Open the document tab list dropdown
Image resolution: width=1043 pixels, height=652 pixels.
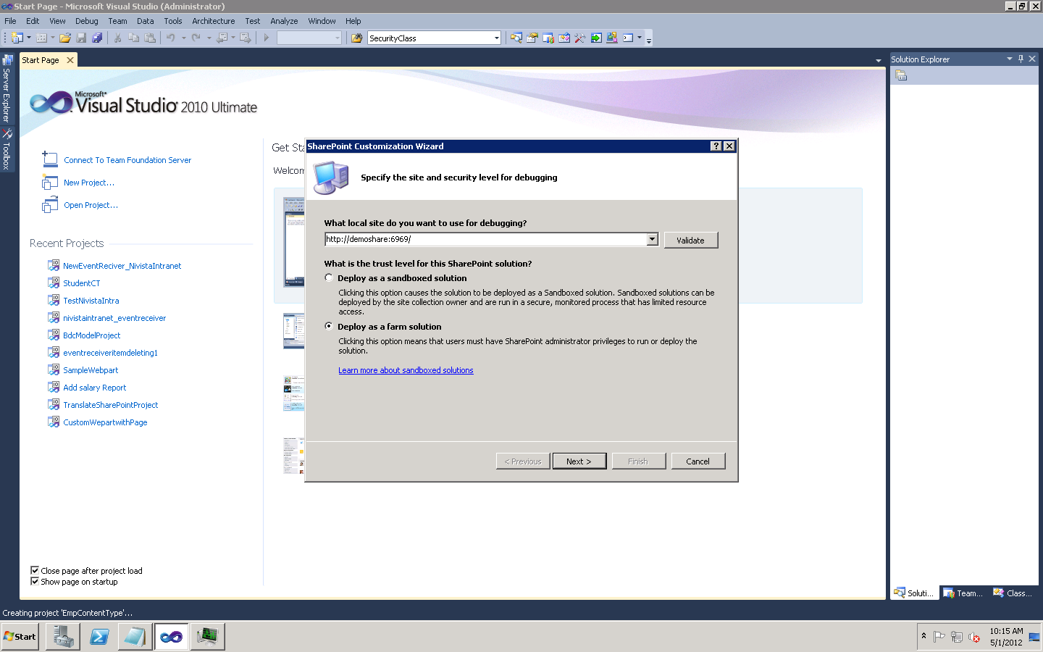click(x=879, y=60)
